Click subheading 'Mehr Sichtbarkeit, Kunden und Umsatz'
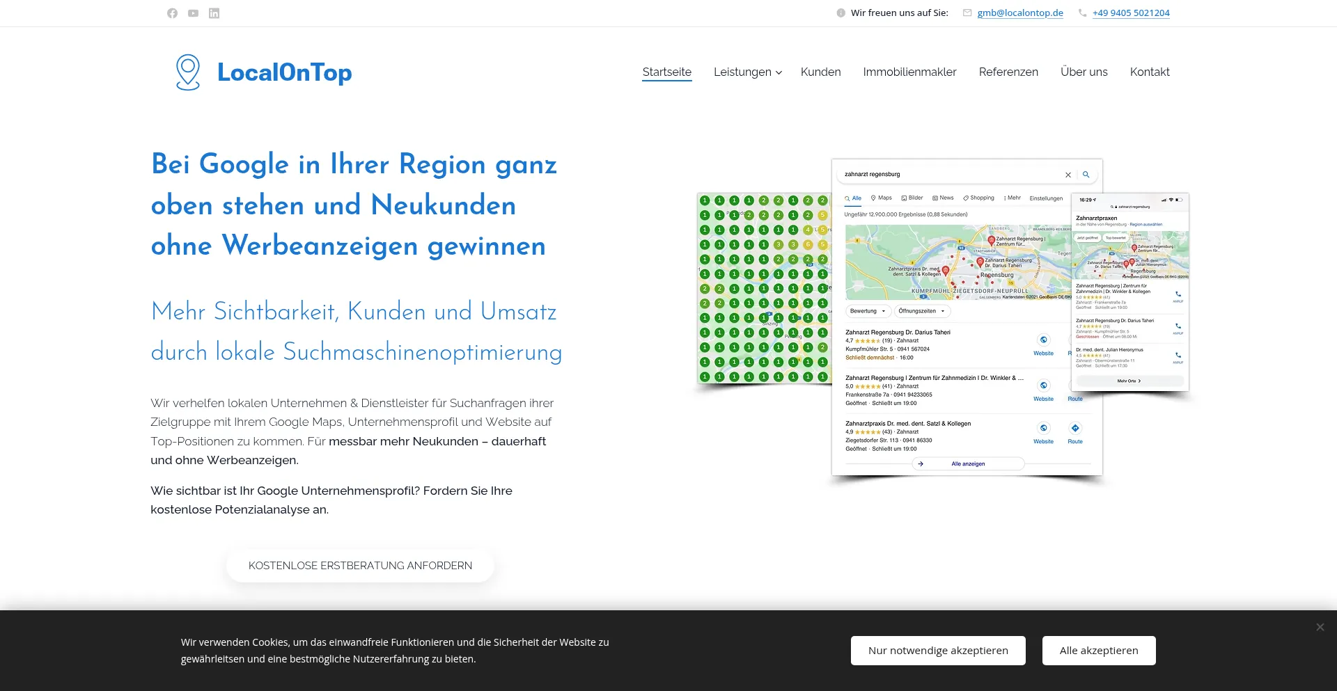1337x691 pixels. [x=354, y=312]
